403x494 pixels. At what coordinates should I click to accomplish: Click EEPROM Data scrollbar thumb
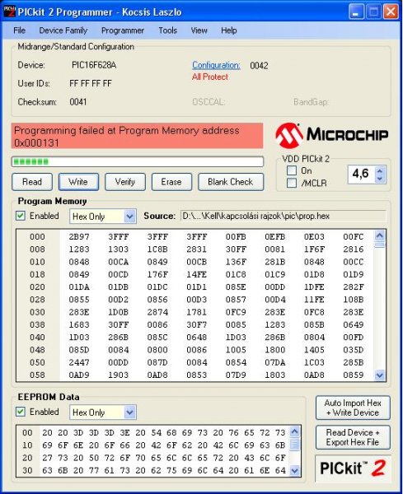[x=294, y=444]
